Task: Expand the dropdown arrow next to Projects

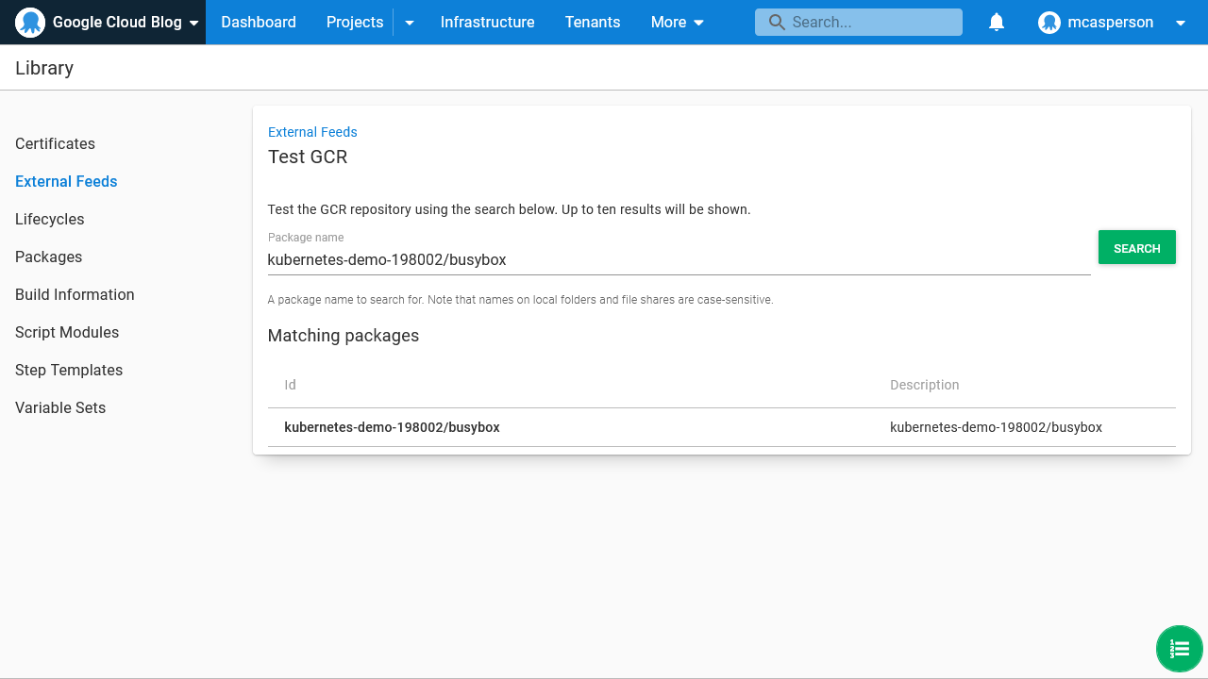Action: click(x=409, y=22)
